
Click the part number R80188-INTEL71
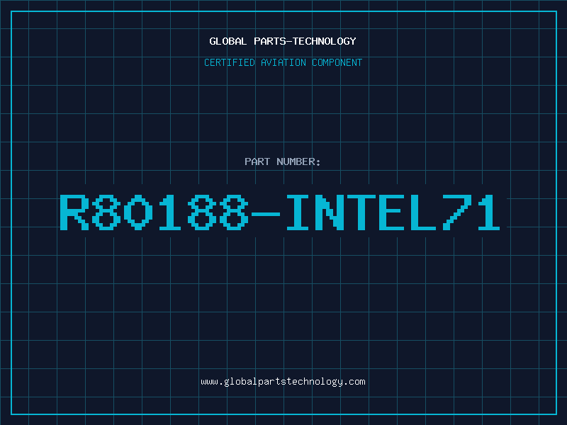[280, 212]
